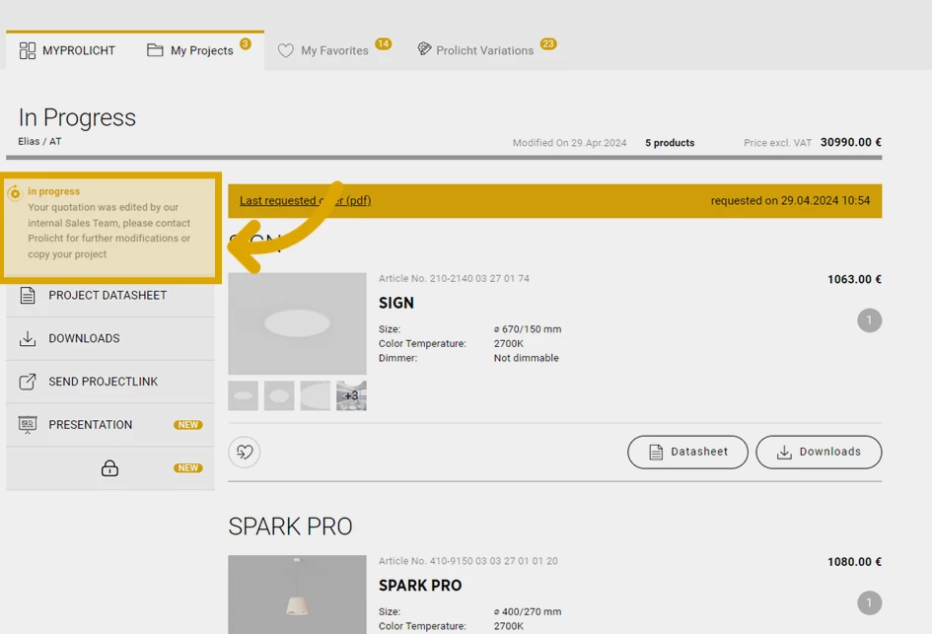Click the MYPROLICHT grid icon
The width and height of the screenshot is (932, 634).
tap(28, 50)
